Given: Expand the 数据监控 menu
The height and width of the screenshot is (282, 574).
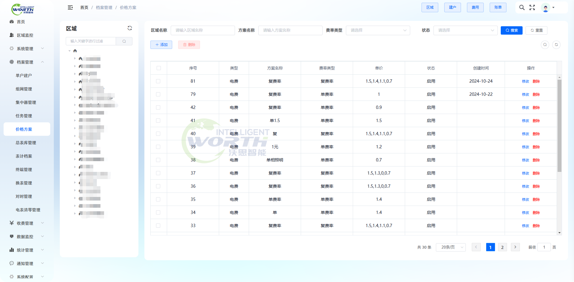Looking at the screenshot, I should point(42,237).
